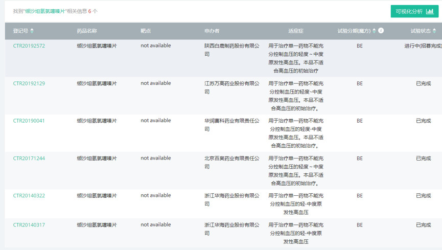Screen dimensions: 442x250
Task: Select sponsor 陕西白鹿制药股份有限公司 cell
Action: pos(231,50)
